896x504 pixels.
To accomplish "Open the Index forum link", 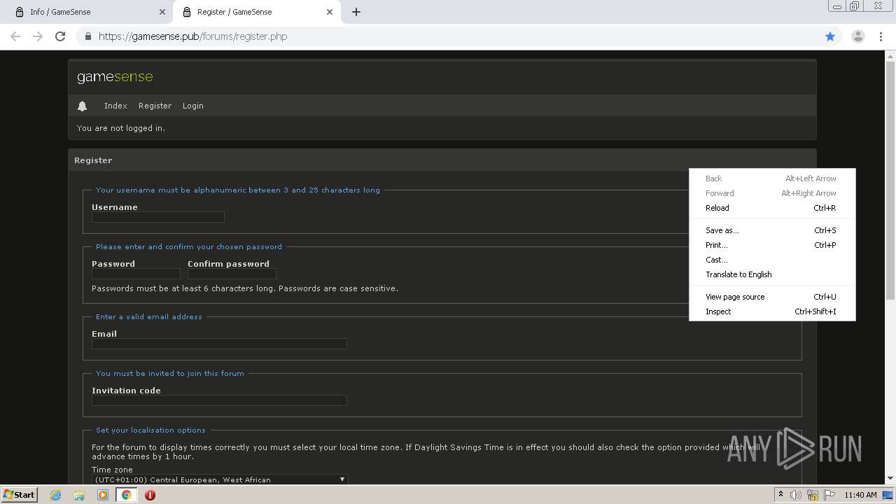I will 115,106.
